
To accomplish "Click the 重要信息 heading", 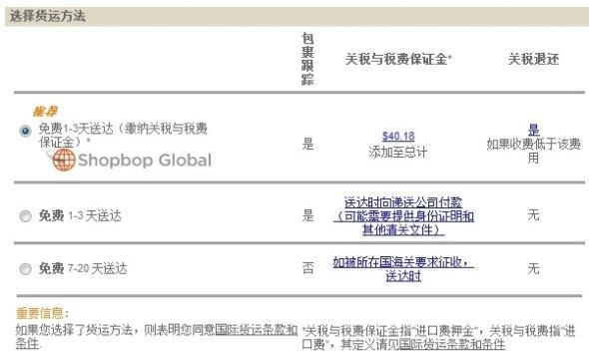I will click(x=43, y=313).
